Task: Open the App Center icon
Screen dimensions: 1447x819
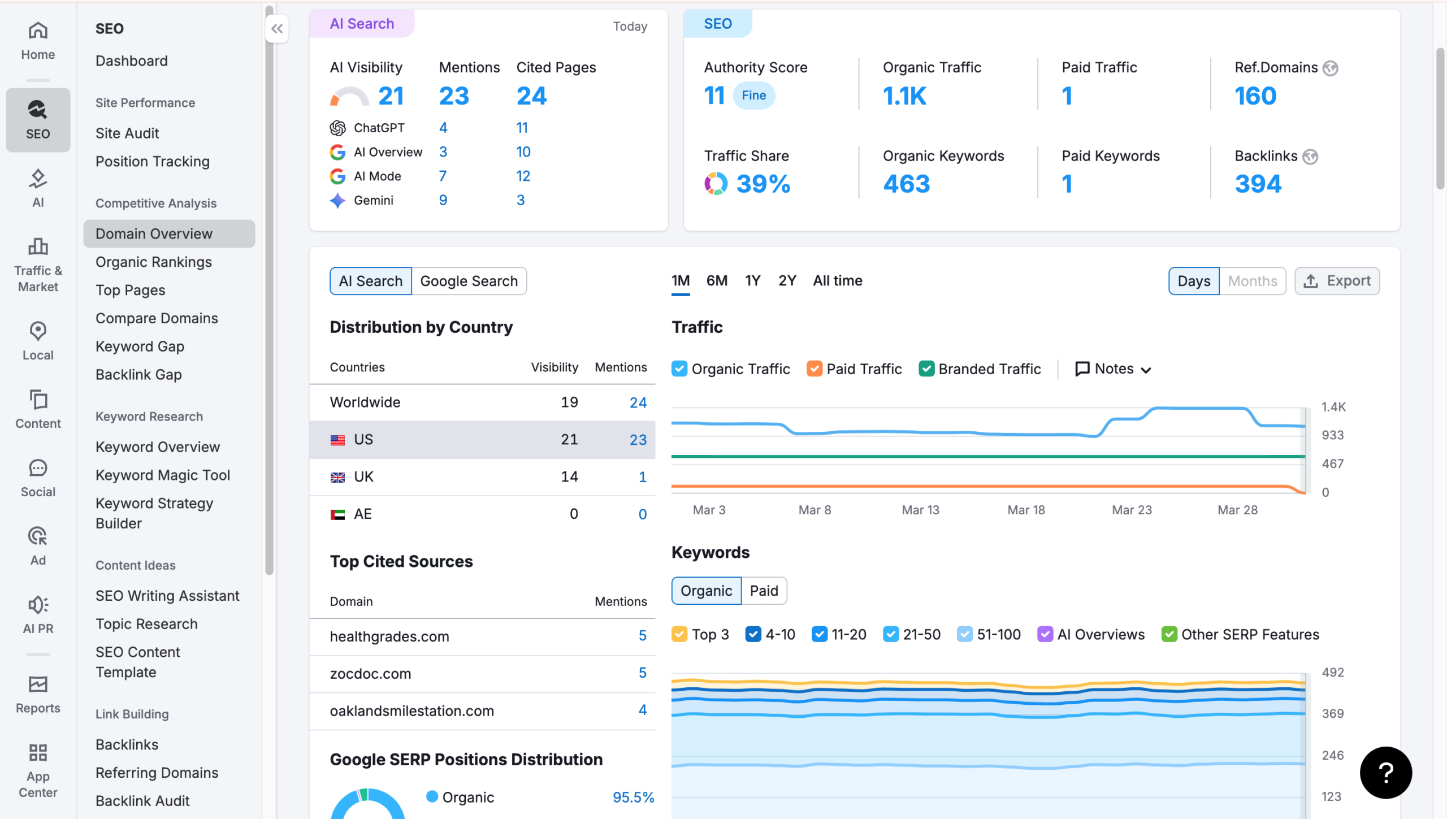Action: [38, 769]
